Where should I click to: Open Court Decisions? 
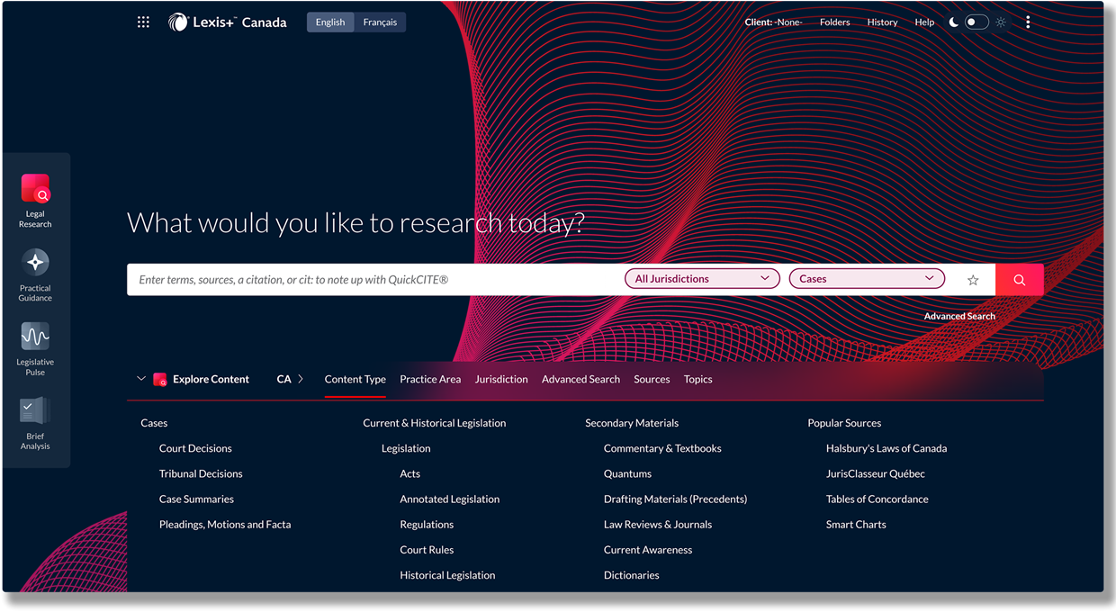point(195,448)
